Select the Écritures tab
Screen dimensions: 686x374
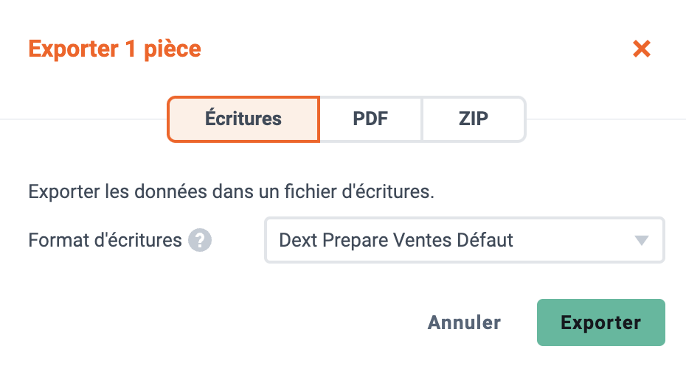tap(243, 119)
